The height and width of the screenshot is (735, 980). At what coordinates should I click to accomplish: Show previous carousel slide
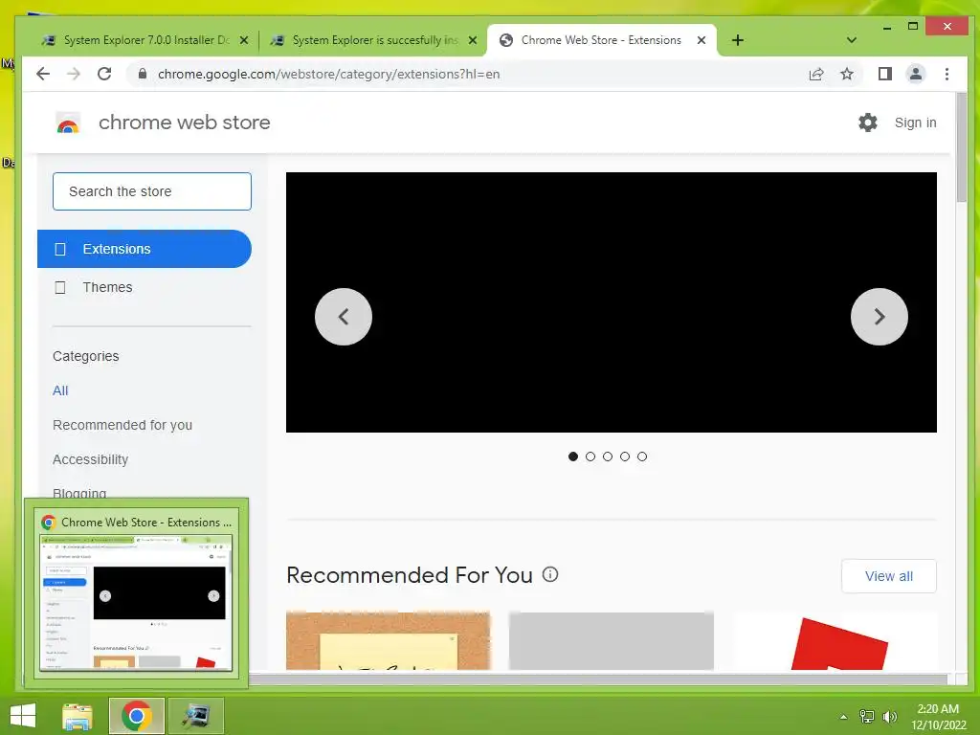coord(344,317)
